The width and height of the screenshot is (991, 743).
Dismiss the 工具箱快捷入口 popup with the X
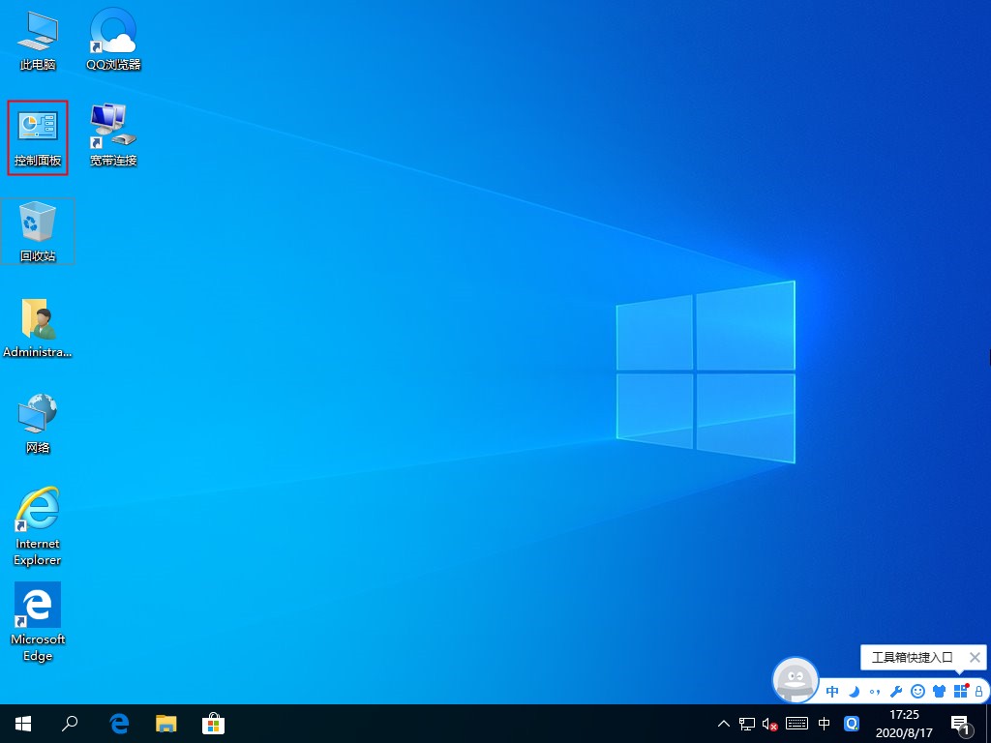coord(975,657)
